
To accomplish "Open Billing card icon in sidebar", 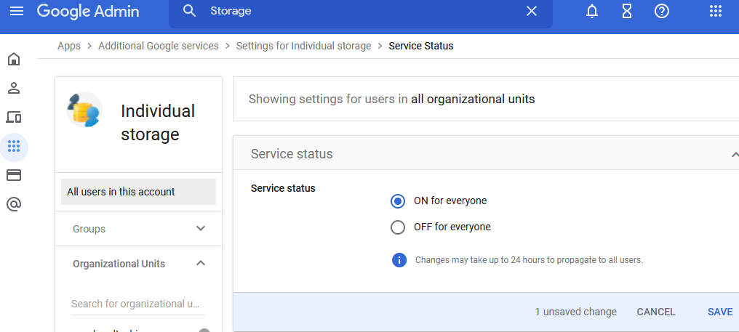I will coord(14,175).
